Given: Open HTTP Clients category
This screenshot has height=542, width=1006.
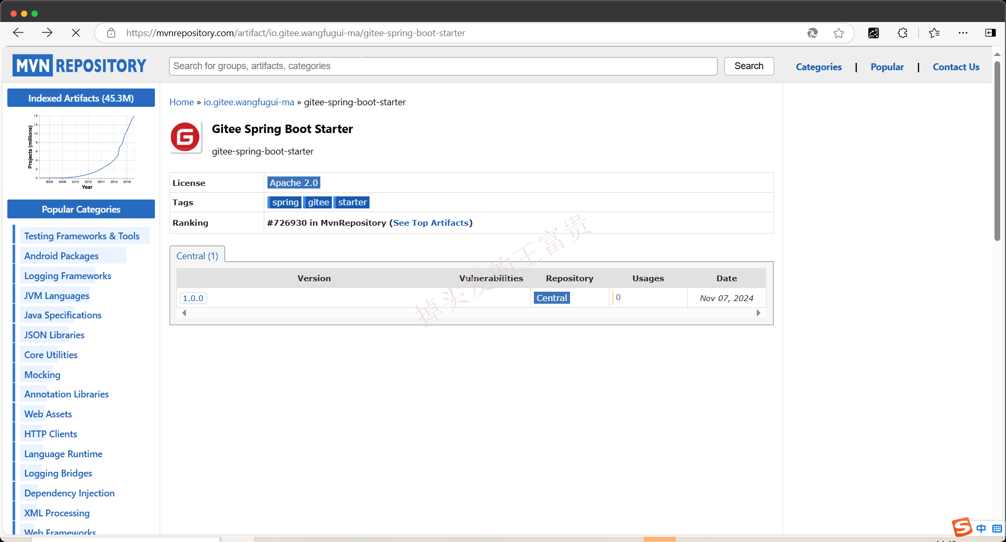Looking at the screenshot, I should [51, 434].
